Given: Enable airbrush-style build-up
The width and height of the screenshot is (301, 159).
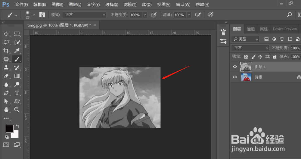Looking at the screenshot, I should [198, 14].
